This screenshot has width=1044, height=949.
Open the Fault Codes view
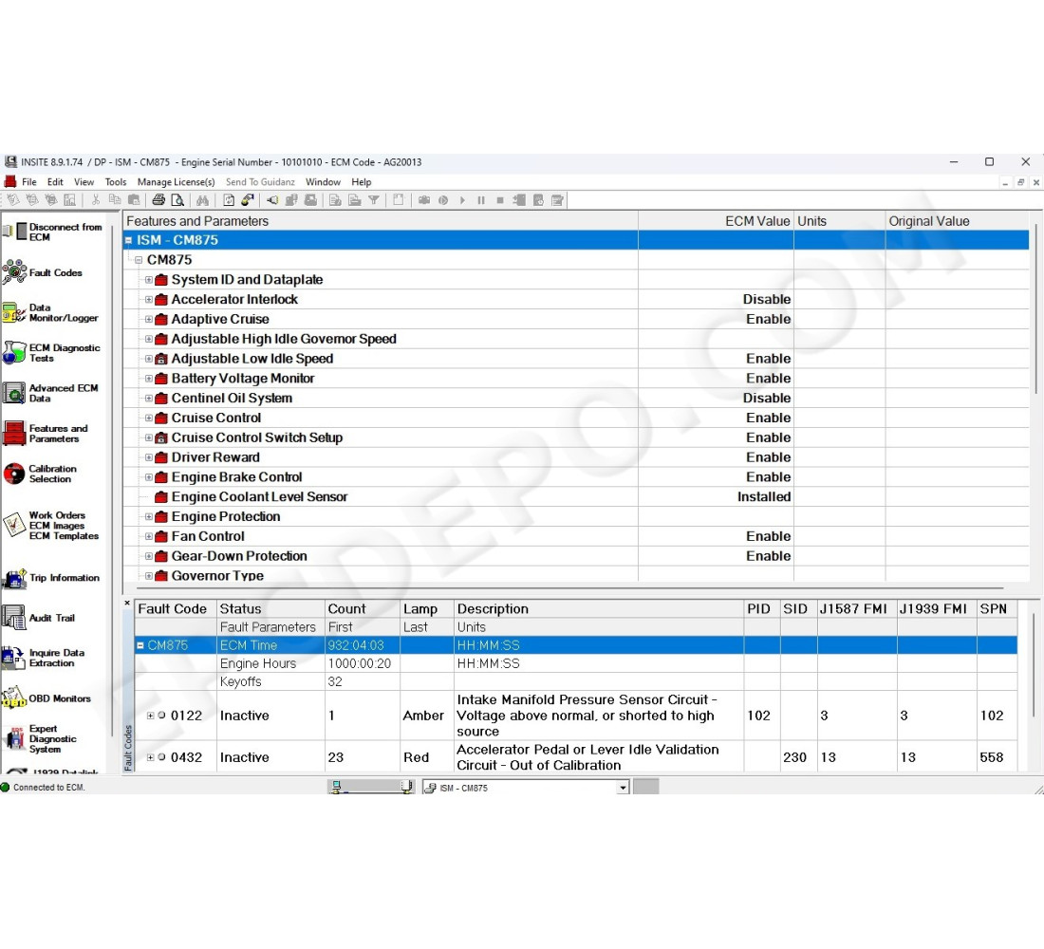[14, 273]
